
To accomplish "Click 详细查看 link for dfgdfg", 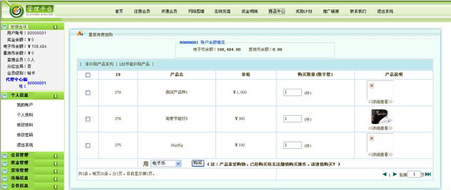I will pyautogui.click(x=380, y=155).
